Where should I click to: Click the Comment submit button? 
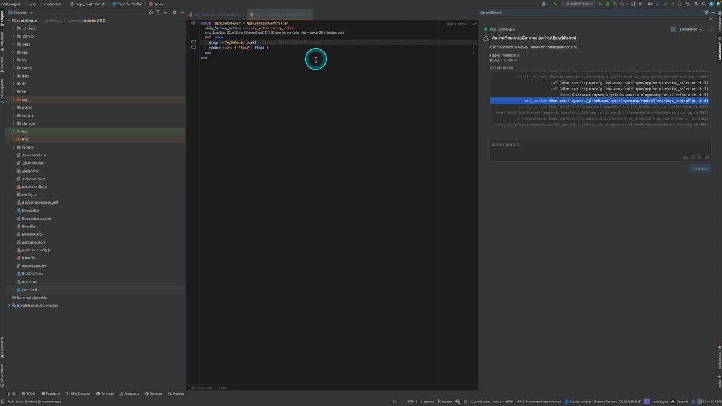(700, 168)
